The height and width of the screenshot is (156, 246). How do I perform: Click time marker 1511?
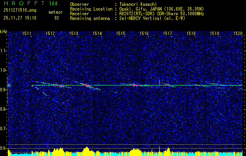(x=27, y=33)
